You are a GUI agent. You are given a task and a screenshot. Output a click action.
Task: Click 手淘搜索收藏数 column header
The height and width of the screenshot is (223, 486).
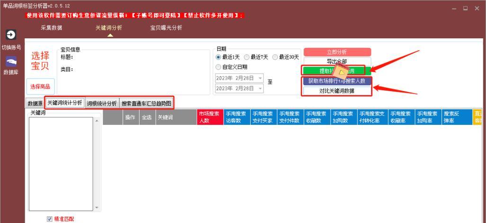coord(317,117)
